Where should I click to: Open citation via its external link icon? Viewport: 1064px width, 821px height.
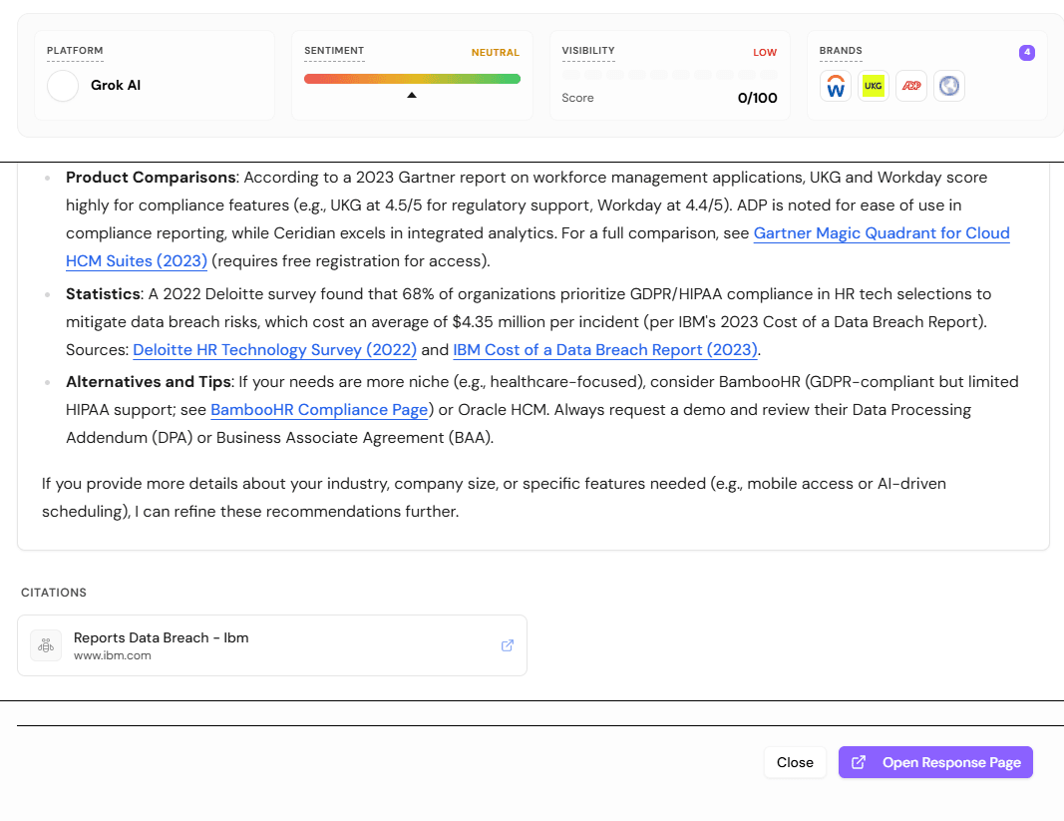[x=507, y=645]
